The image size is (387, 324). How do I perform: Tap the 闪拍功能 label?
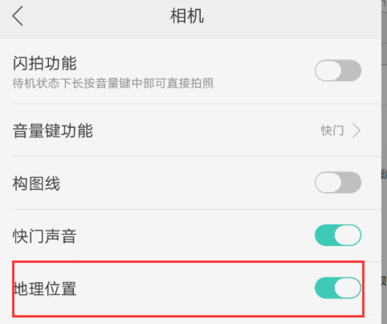45,63
